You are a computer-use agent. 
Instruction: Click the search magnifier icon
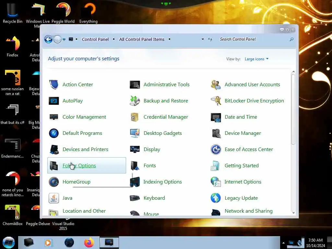pos(291,39)
